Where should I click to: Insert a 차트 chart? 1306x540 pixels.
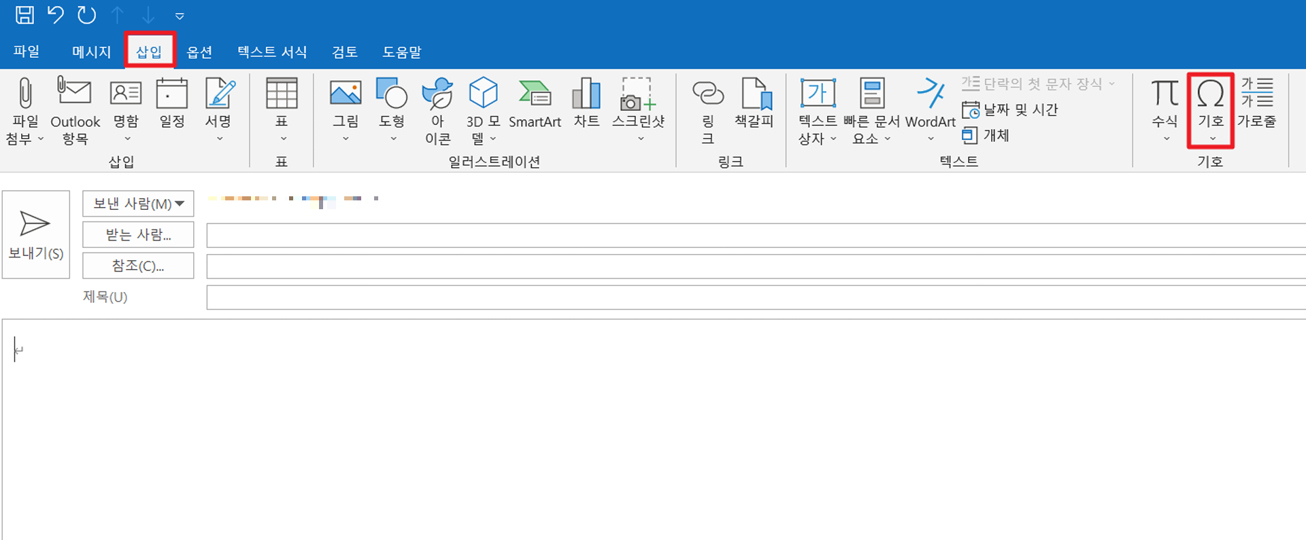586,104
